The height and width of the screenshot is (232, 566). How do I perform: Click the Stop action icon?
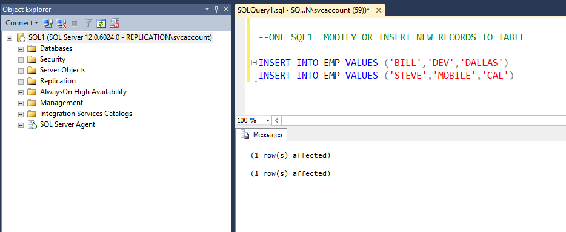click(75, 24)
